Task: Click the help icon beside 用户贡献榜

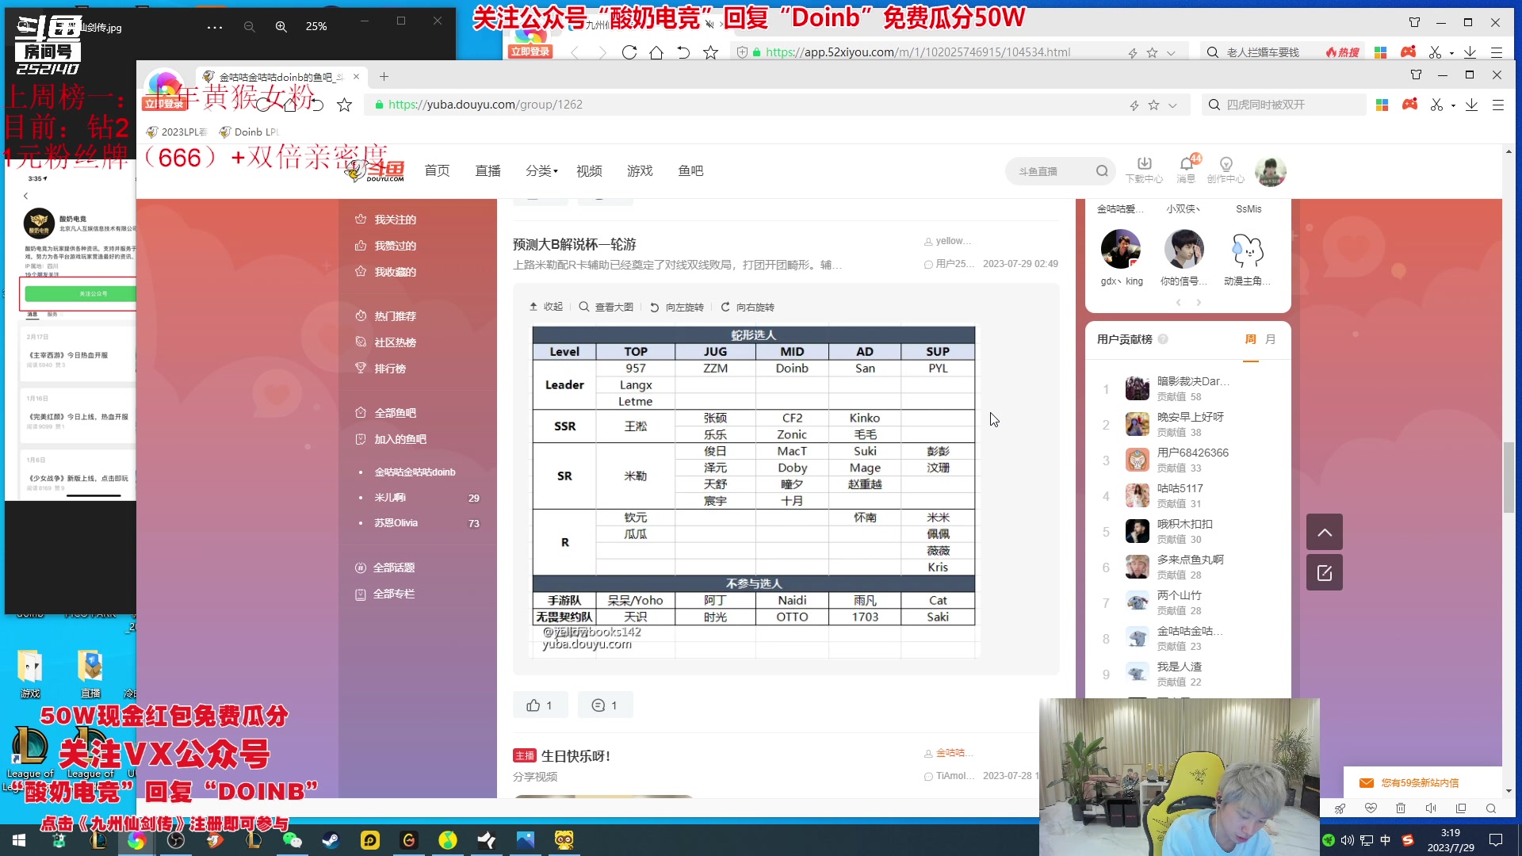Action: tap(1163, 339)
